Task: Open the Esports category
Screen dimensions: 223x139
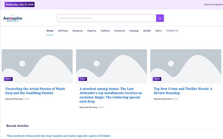Action: tap(92, 31)
